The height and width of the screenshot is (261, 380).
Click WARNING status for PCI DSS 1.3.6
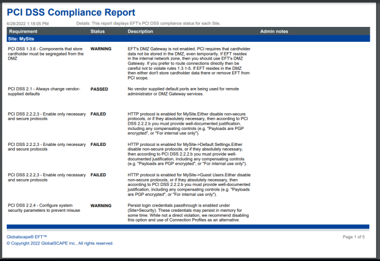(101, 49)
